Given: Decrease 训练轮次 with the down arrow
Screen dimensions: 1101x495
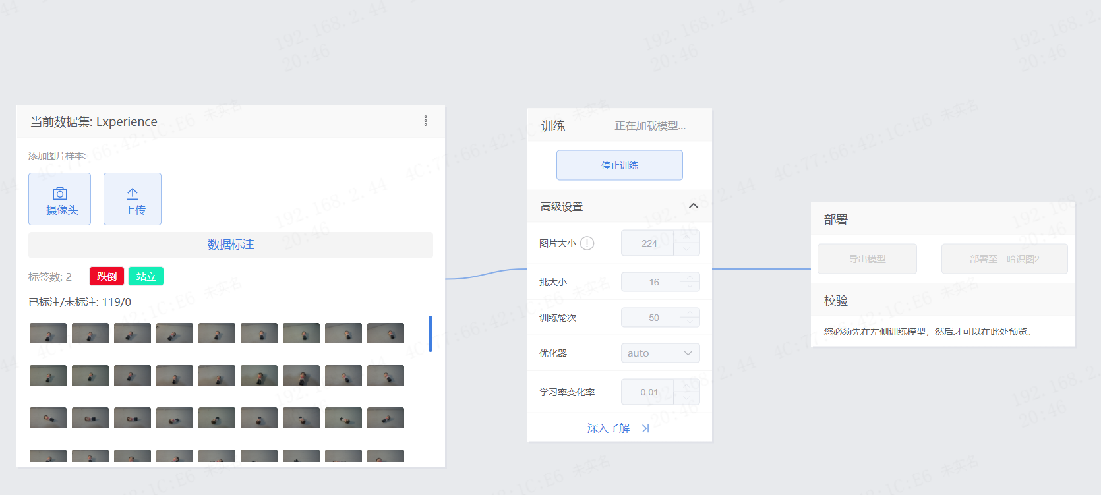Looking at the screenshot, I should tap(690, 322).
